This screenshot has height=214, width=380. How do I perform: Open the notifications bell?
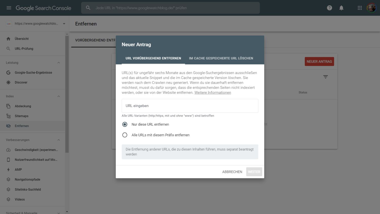(x=341, y=8)
